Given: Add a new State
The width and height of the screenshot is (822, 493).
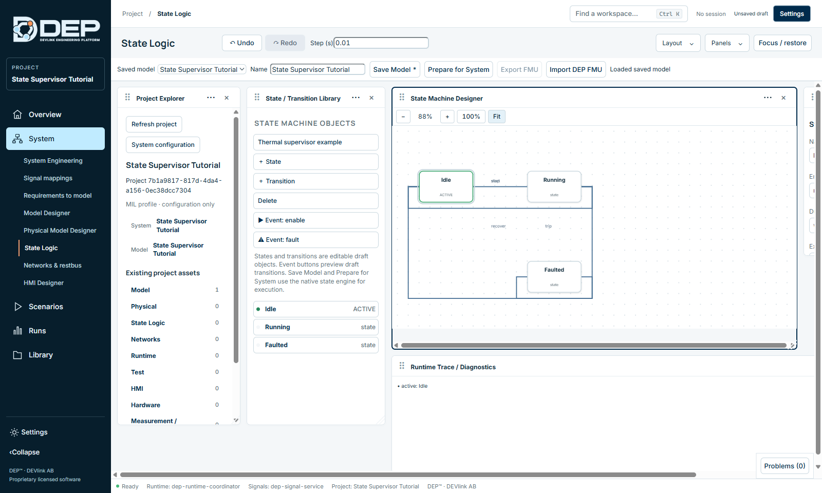Looking at the screenshot, I should point(316,162).
